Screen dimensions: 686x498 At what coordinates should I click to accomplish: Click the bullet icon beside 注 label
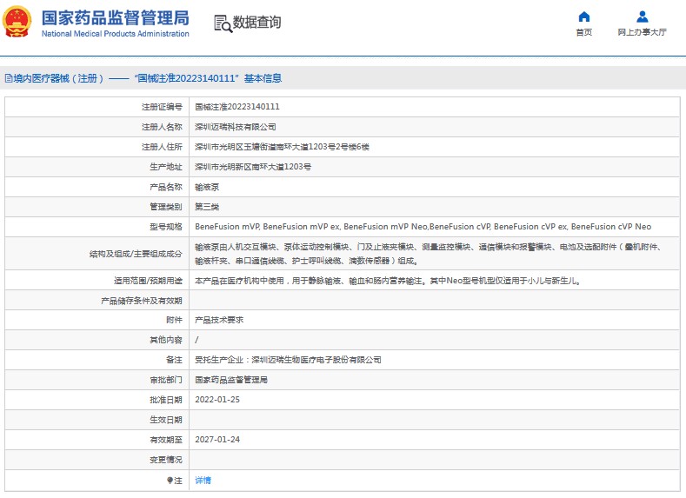[x=170, y=480]
